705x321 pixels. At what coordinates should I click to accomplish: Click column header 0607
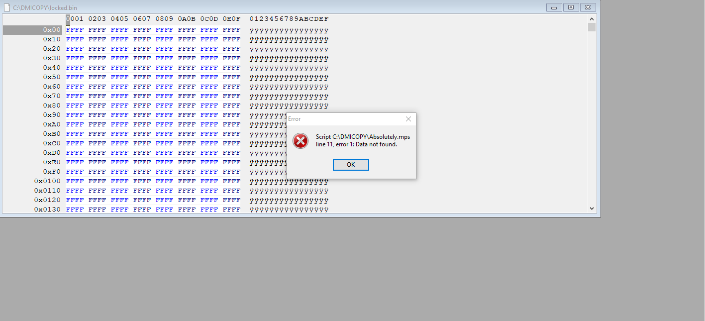coord(142,19)
